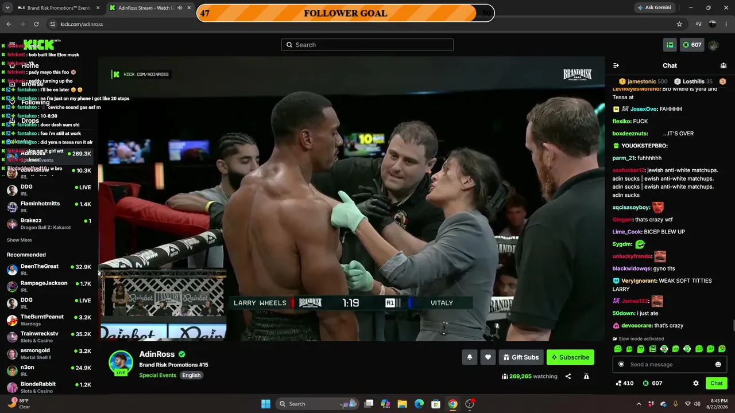Open Trainwreckstv recommended channel
The image size is (735, 413).
(49, 337)
